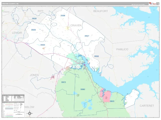The image size is (161, 120).
Task: Select the JONES county label
Action: [34, 75]
